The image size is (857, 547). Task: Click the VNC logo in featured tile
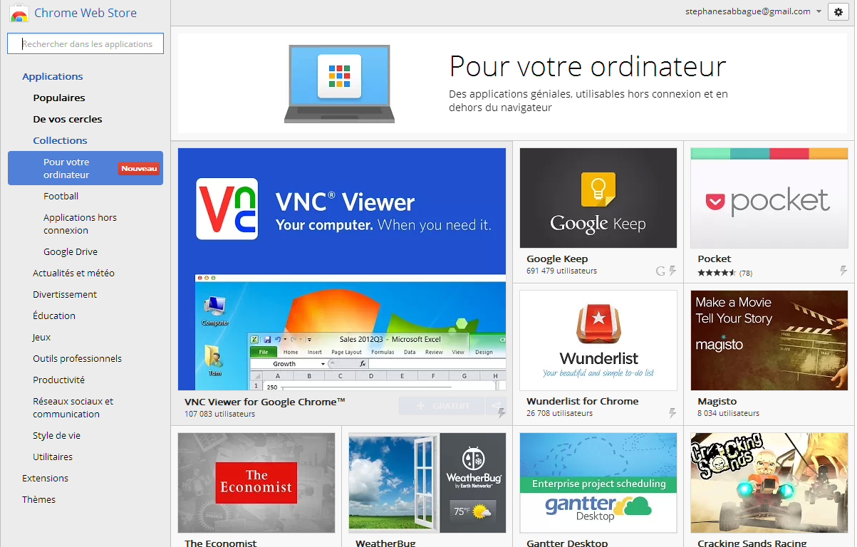pyautogui.click(x=227, y=208)
